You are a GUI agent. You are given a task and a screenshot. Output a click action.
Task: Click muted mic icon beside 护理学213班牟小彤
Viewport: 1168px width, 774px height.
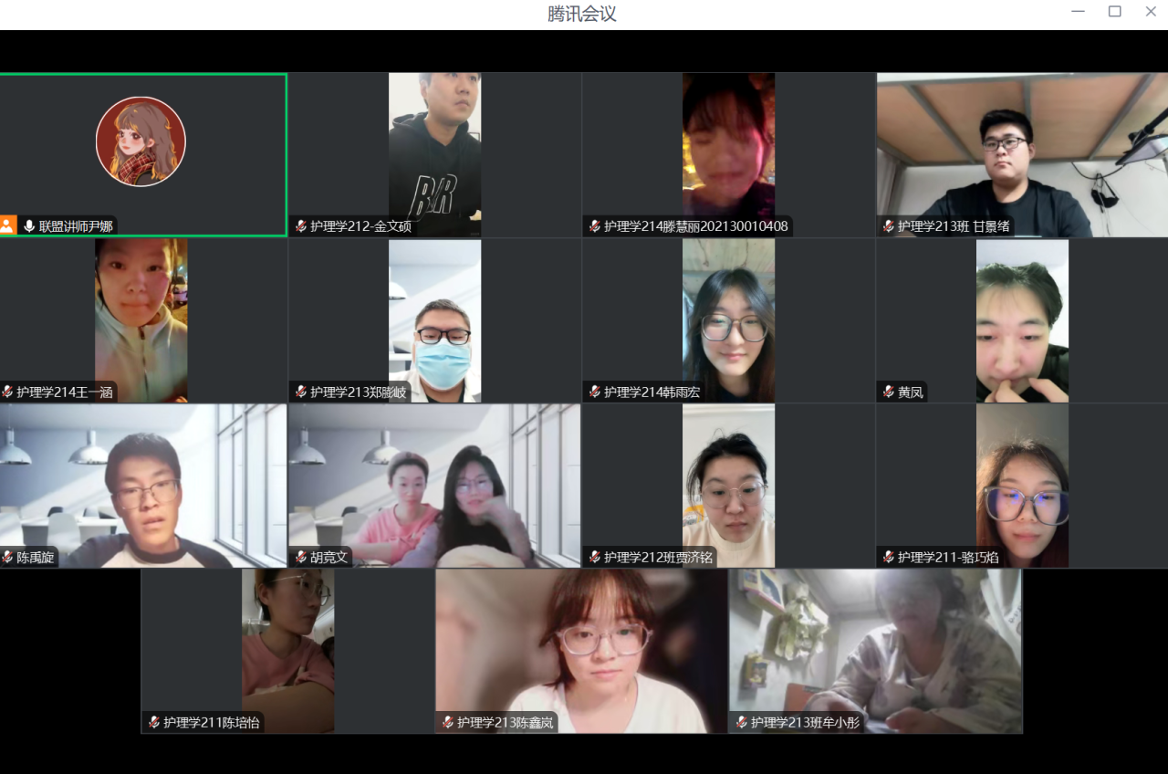(x=741, y=722)
